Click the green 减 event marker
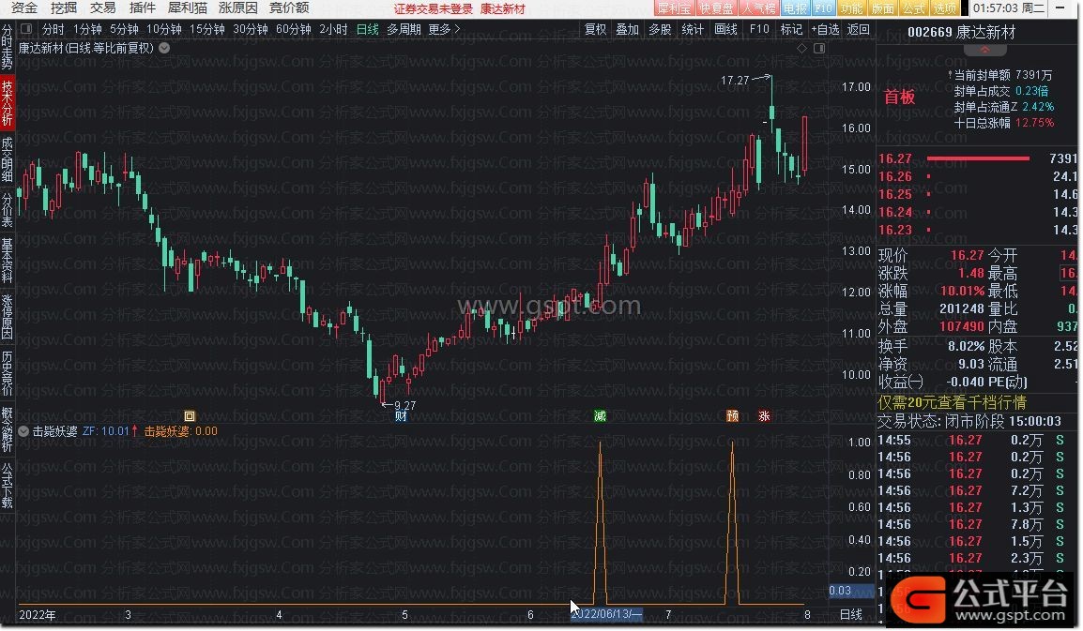The image size is (1083, 631). [x=601, y=415]
